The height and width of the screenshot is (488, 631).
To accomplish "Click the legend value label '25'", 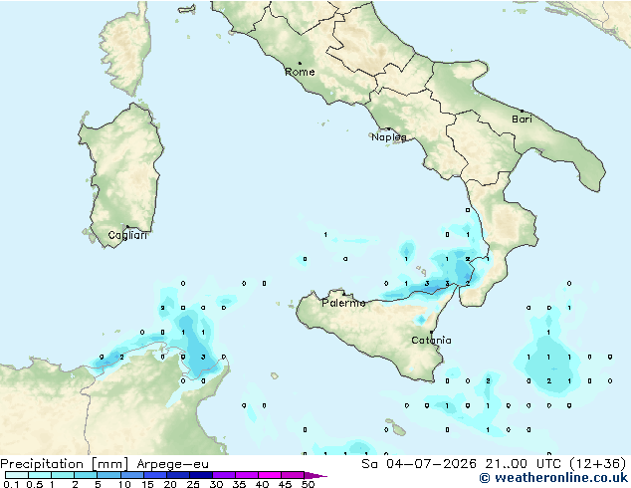I will coord(193,484).
